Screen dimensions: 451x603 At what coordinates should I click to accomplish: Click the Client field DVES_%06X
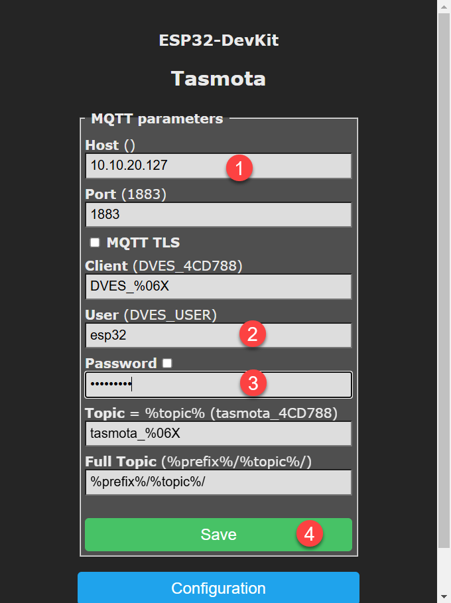click(218, 287)
